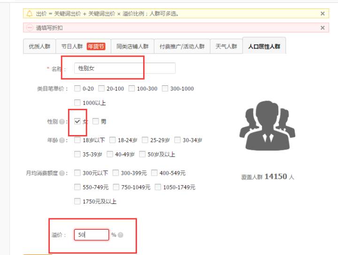Select the 40-49岁 age checkbox
The height and width of the screenshot is (255, 338).
point(110,154)
